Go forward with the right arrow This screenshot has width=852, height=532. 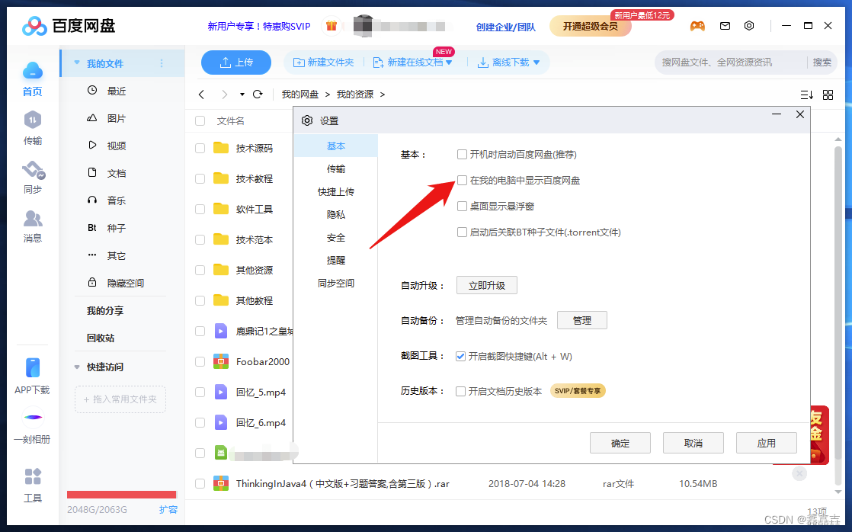[x=224, y=95]
